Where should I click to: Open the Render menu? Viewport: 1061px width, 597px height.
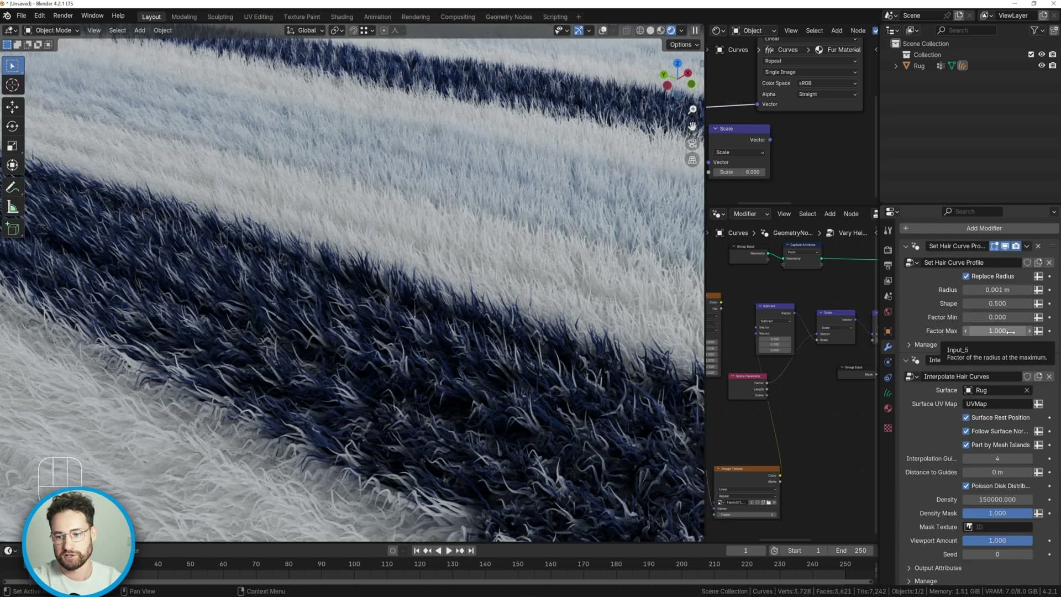[63, 15]
